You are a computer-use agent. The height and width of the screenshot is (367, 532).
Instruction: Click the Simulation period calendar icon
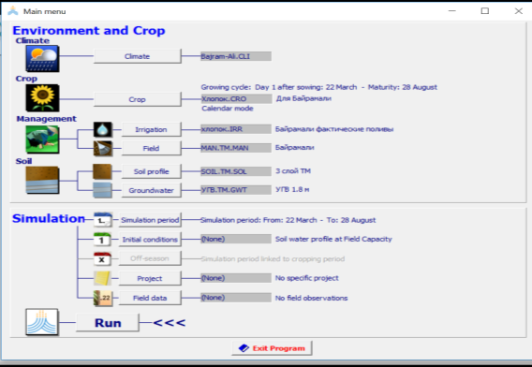coord(103,220)
